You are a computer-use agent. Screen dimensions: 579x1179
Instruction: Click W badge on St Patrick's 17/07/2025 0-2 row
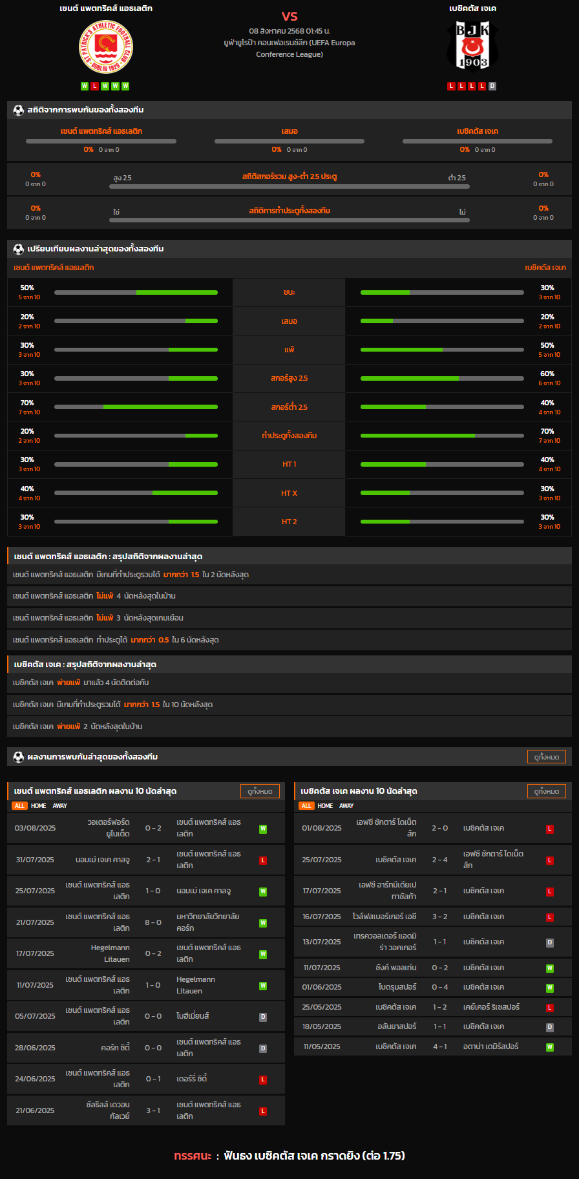(263, 954)
